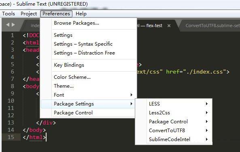Open the Help menu

point(81,14)
